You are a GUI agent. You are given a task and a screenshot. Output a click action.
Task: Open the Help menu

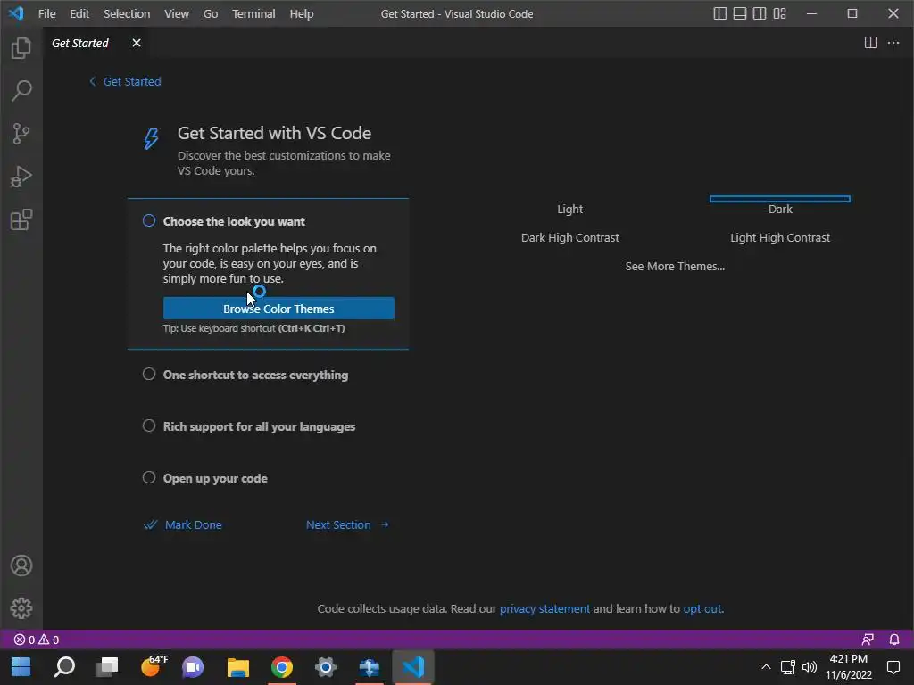(302, 13)
